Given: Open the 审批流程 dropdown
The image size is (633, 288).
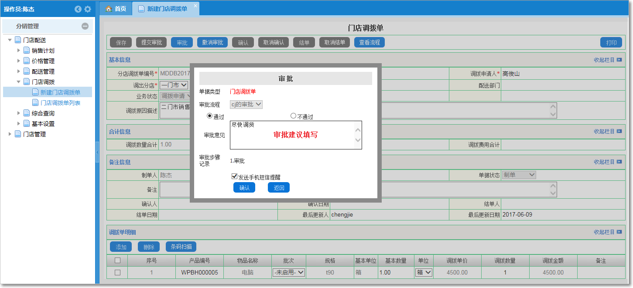Looking at the screenshot, I should click(246, 105).
